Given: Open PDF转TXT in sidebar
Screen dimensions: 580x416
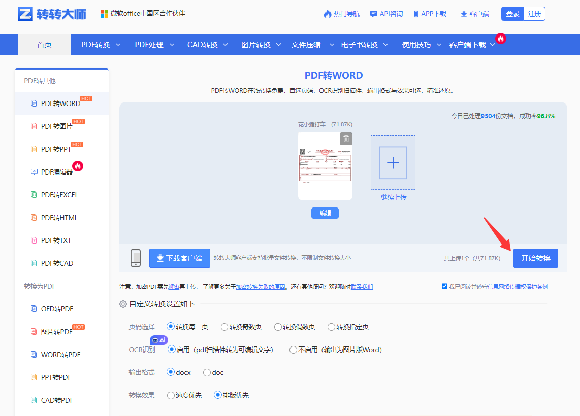Looking at the screenshot, I should [62, 240].
